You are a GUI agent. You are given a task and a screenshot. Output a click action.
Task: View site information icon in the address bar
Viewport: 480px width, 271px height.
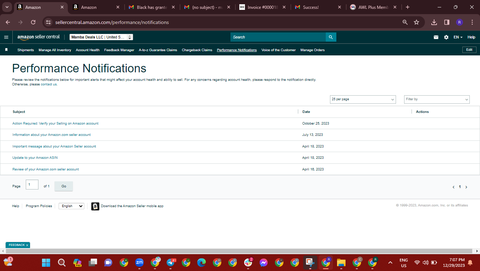click(x=49, y=22)
